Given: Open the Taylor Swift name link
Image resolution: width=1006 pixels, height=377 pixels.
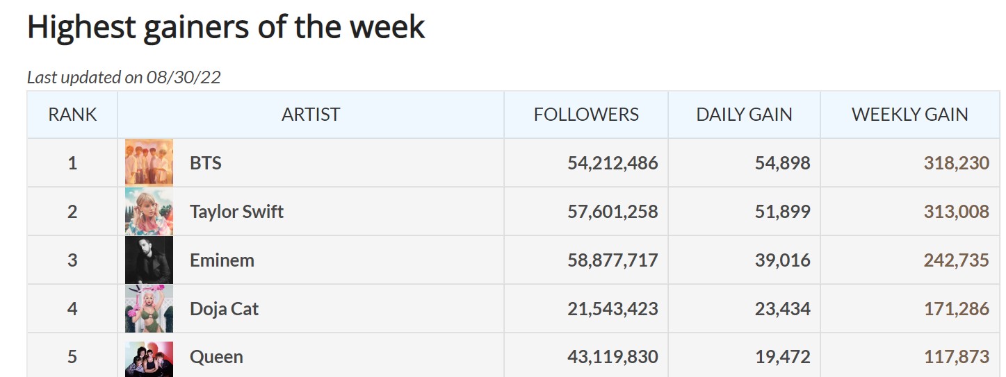Looking at the screenshot, I should click(237, 212).
